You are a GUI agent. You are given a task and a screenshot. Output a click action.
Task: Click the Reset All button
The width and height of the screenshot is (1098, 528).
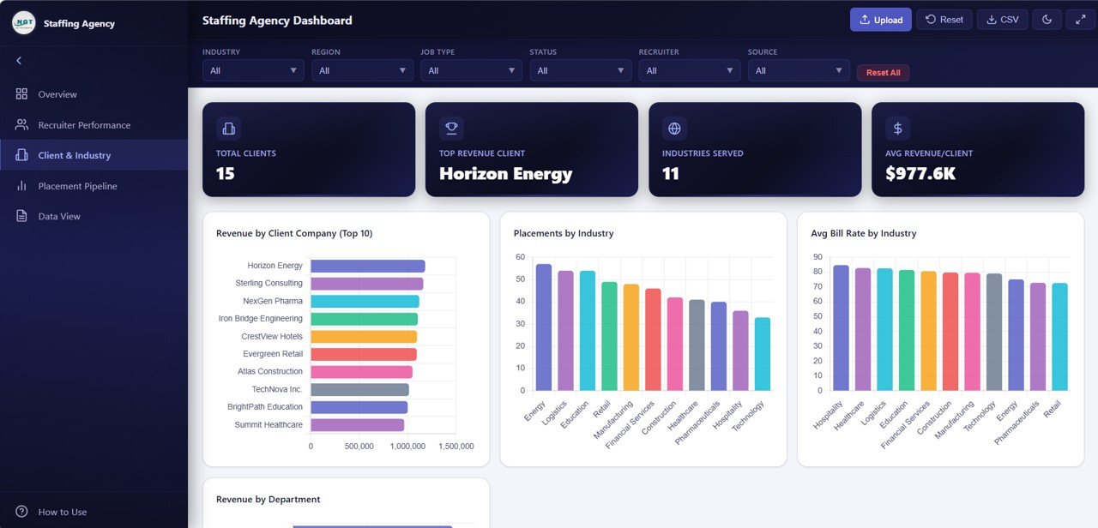point(883,72)
